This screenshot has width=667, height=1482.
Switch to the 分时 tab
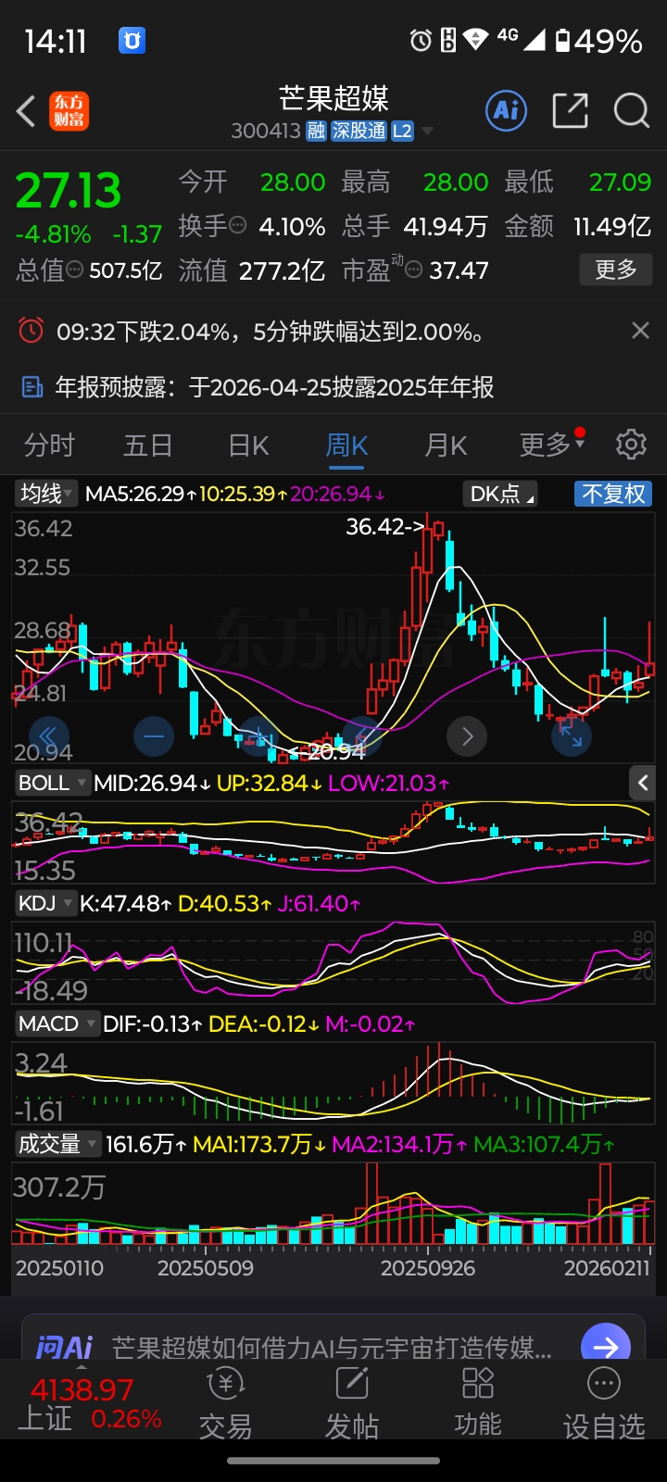[x=49, y=445]
